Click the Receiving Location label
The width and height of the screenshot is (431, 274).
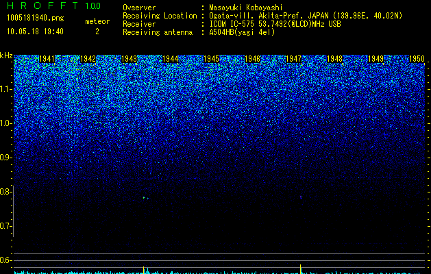pyautogui.click(x=160, y=16)
